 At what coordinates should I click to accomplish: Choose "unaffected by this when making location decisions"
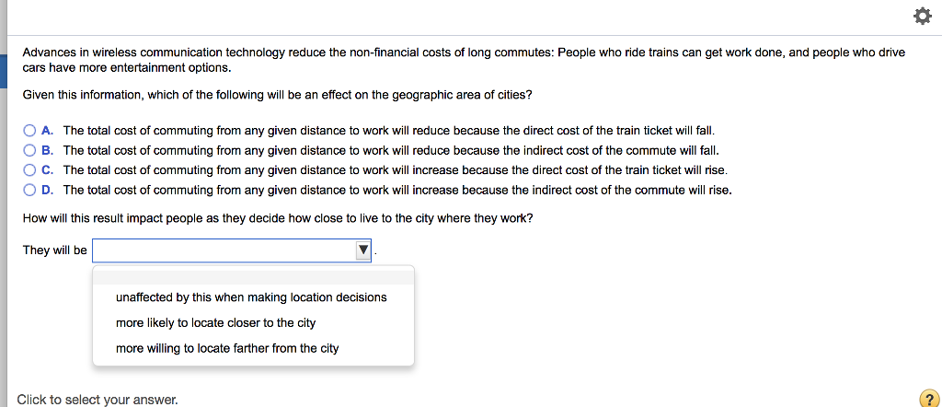pyautogui.click(x=251, y=297)
